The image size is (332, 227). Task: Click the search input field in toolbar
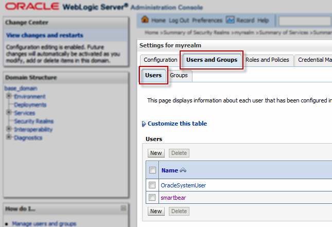tap(305, 21)
